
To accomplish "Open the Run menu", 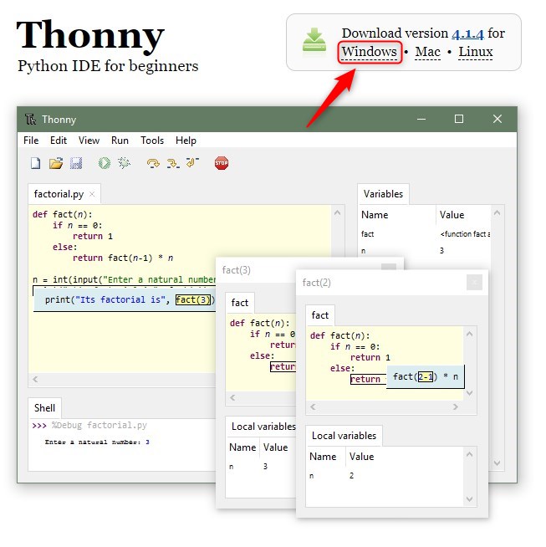I will [x=120, y=141].
